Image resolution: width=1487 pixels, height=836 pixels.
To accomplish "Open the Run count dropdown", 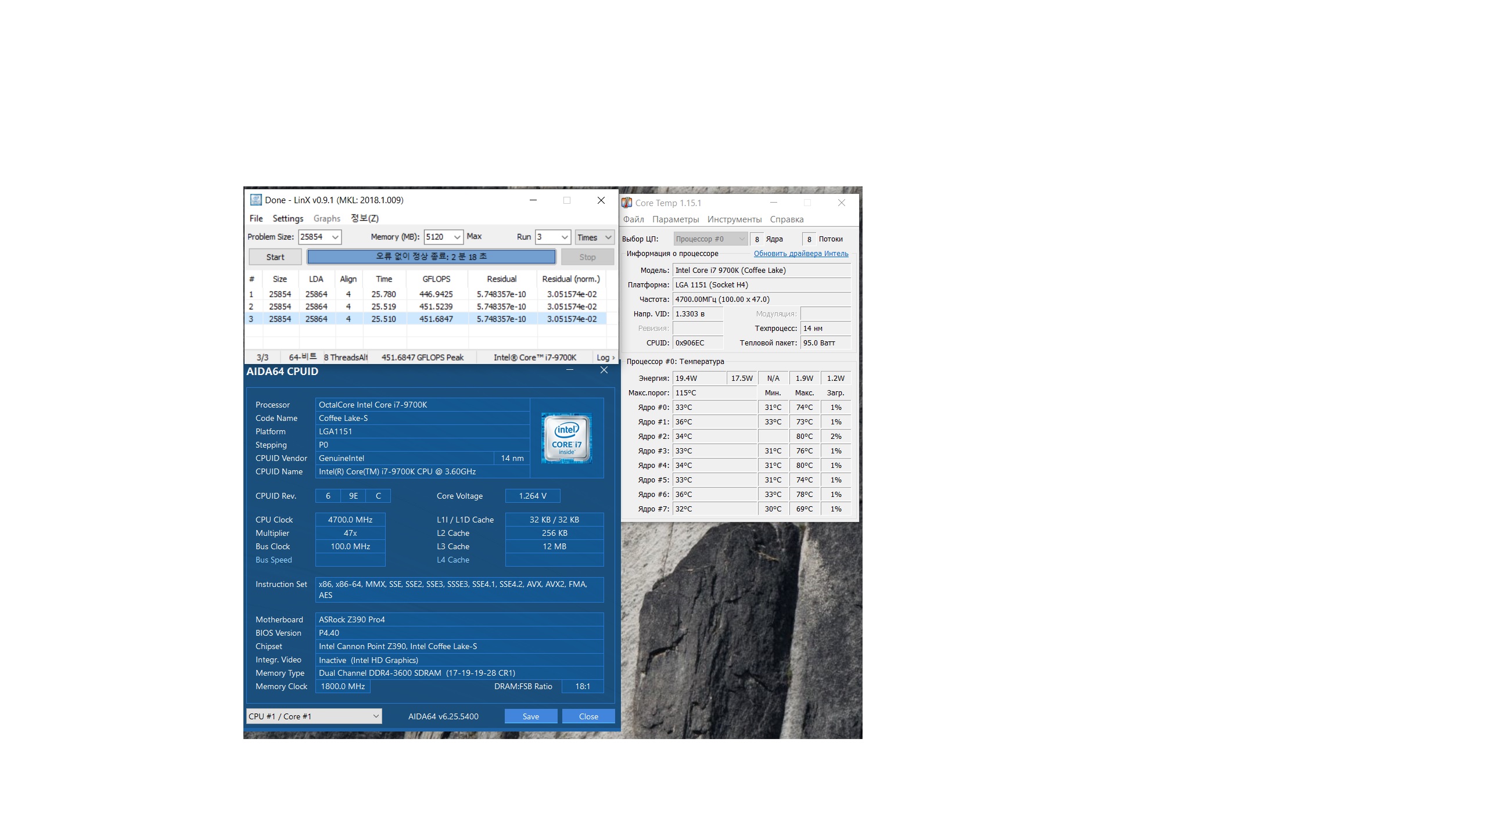I will 564,237.
